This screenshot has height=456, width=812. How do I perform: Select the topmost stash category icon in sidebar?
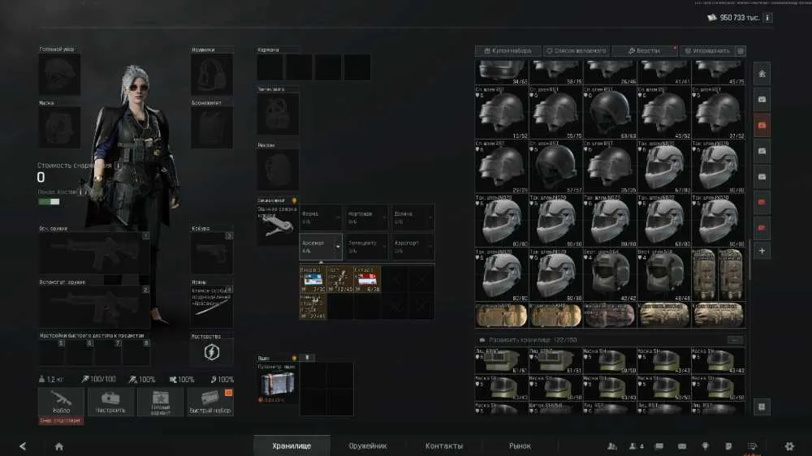coord(762,74)
